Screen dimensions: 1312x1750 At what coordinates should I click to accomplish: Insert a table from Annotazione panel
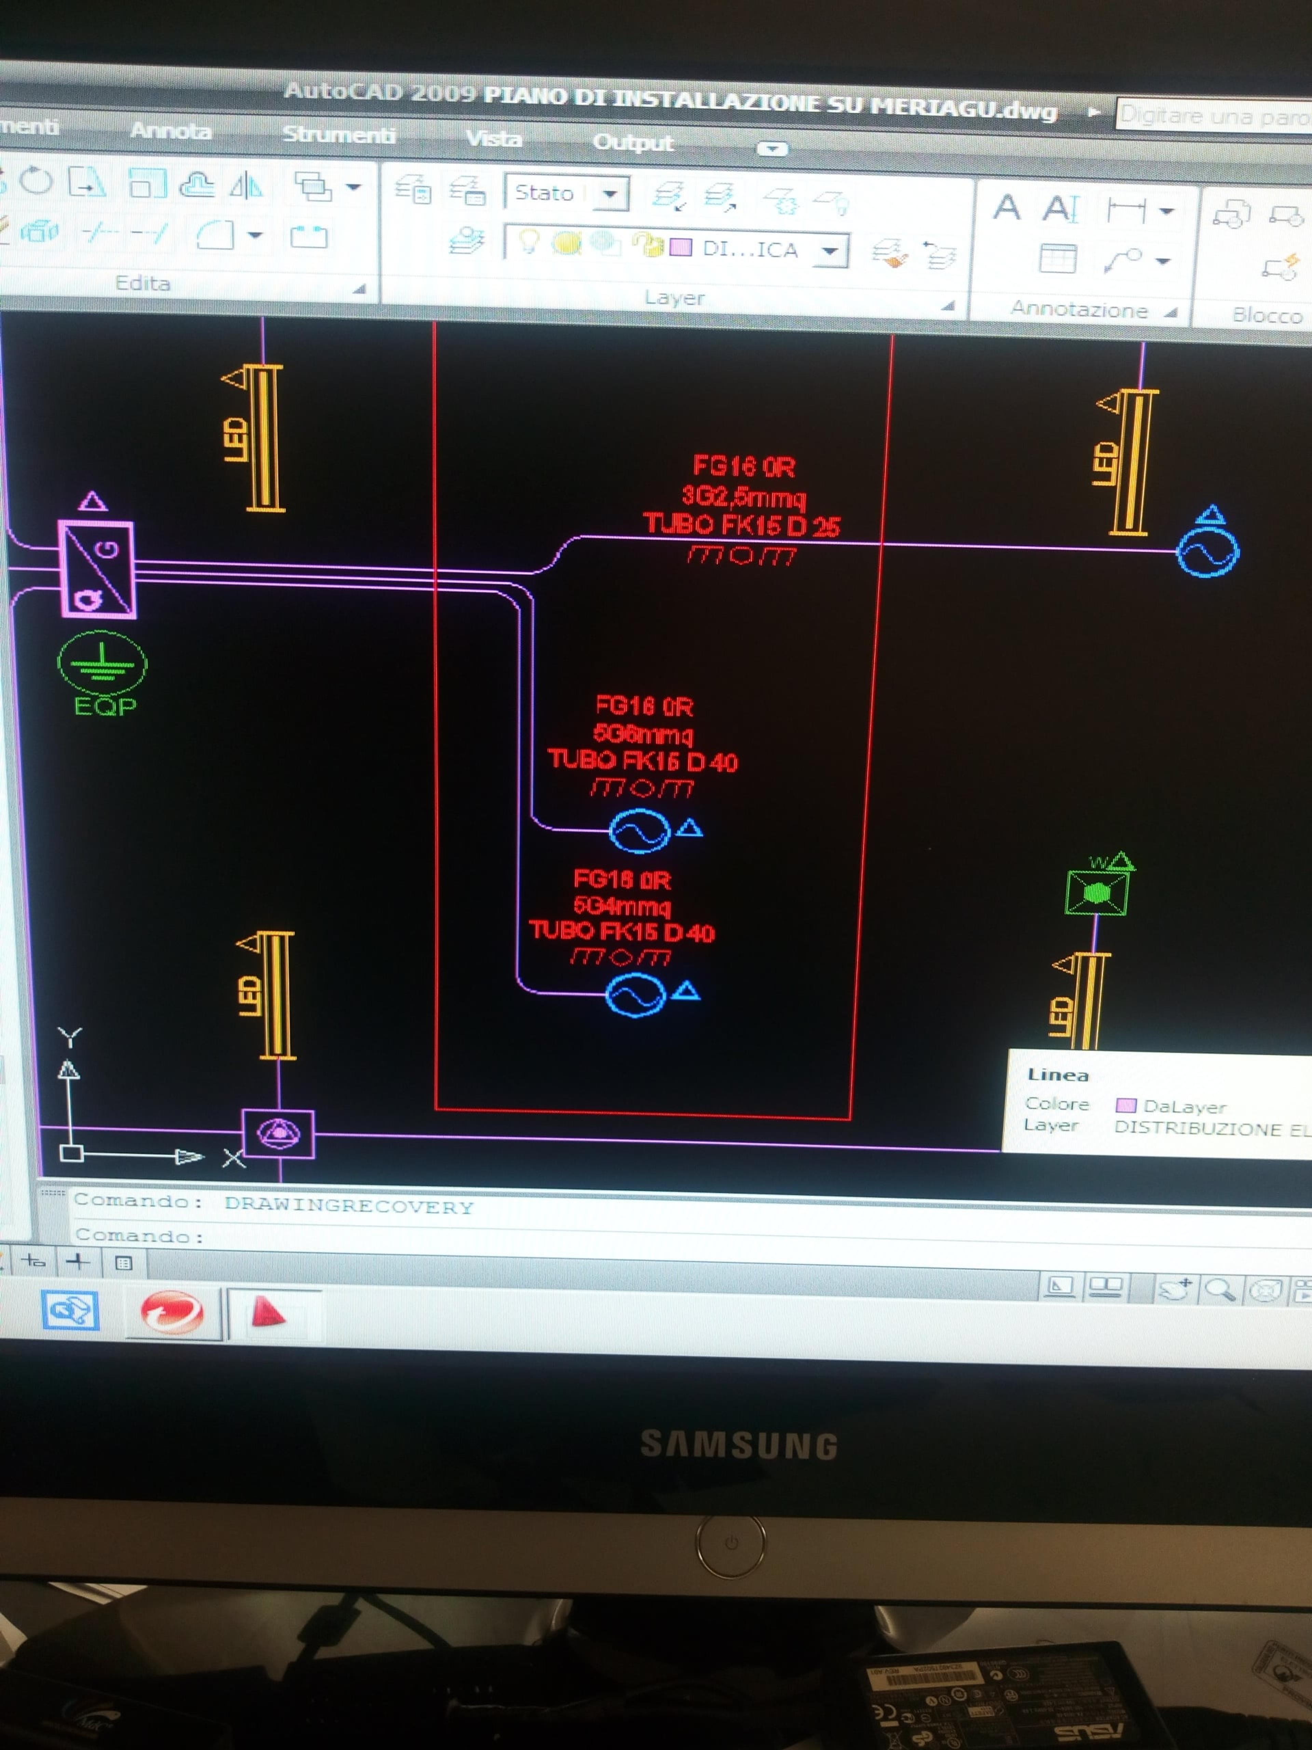[1057, 258]
